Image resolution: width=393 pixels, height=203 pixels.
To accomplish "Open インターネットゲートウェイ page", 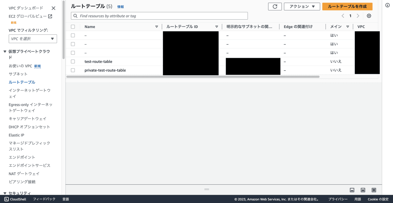I will click(x=30, y=93).
